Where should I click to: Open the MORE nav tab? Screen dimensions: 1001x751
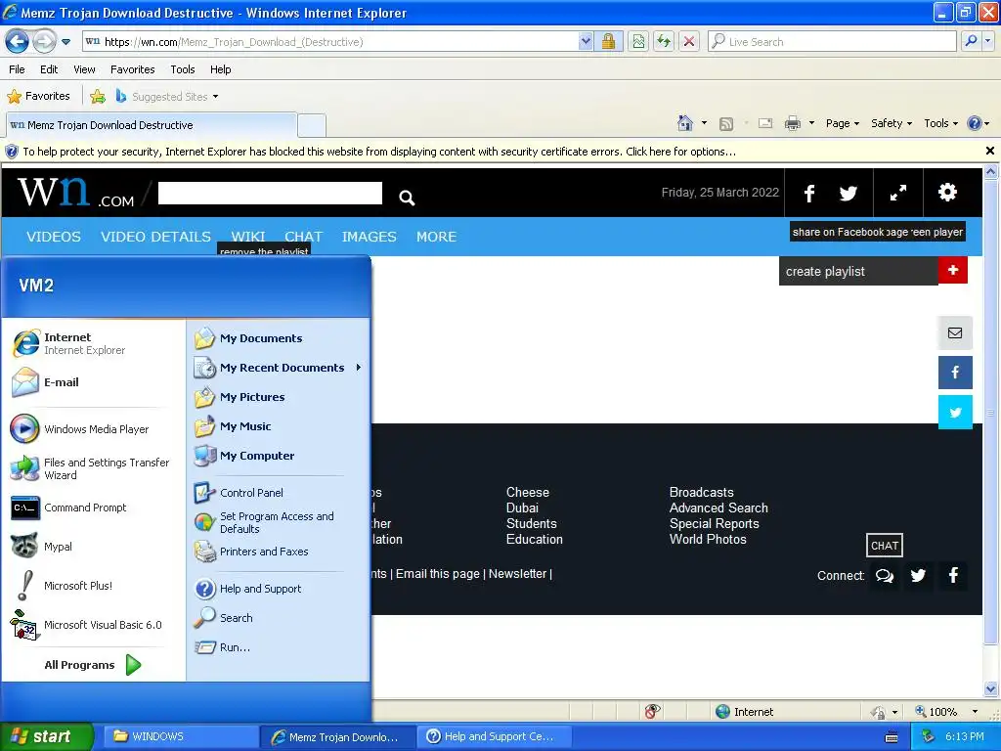(437, 237)
